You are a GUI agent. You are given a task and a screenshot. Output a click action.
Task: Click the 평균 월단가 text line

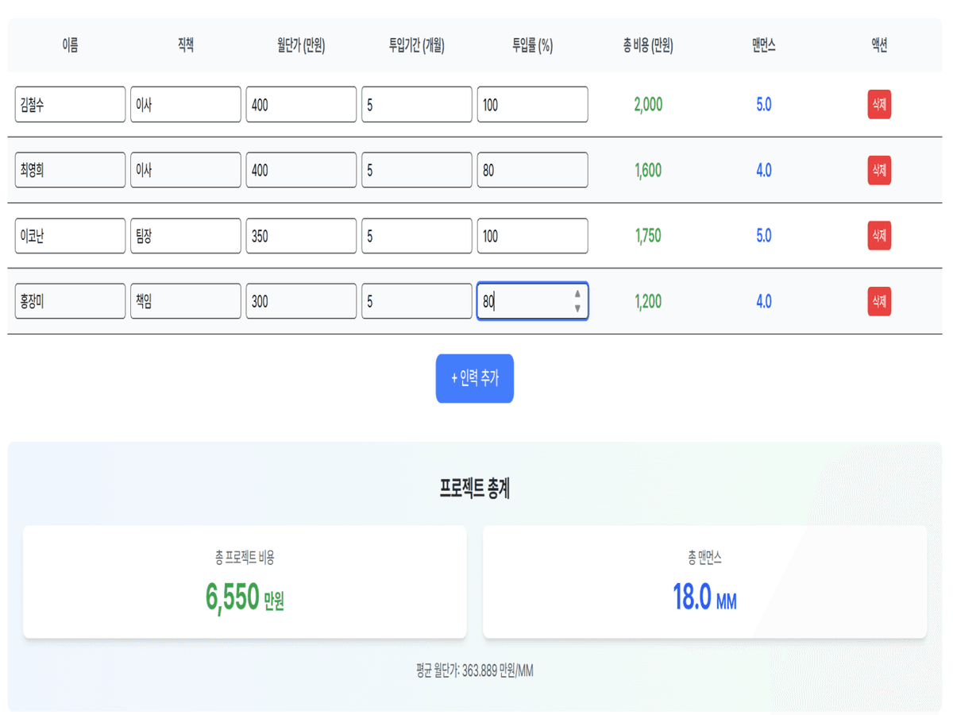[x=474, y=671]
